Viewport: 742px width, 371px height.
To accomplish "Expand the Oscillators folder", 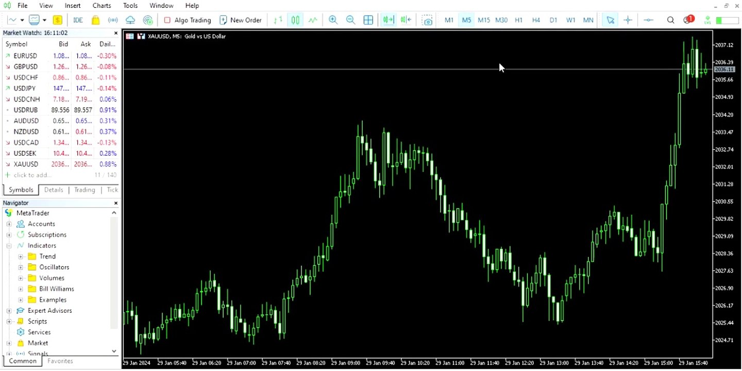I will 21,267.
